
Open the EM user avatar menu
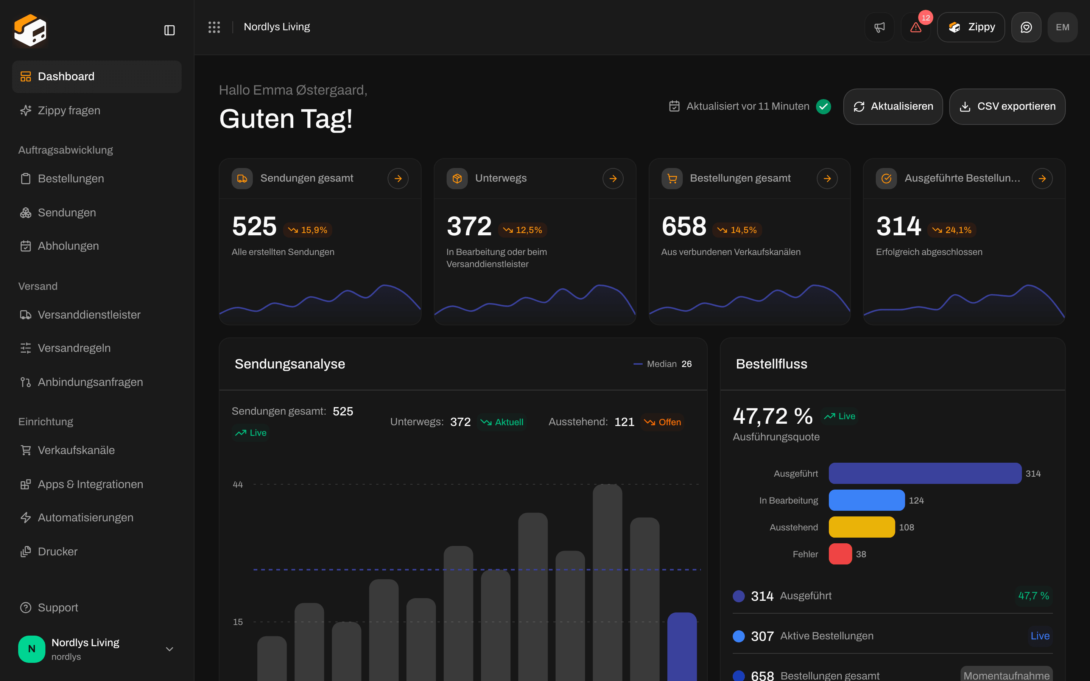click(x=1062, y=27)
